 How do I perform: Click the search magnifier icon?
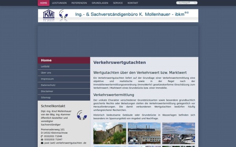pos(195,3)
